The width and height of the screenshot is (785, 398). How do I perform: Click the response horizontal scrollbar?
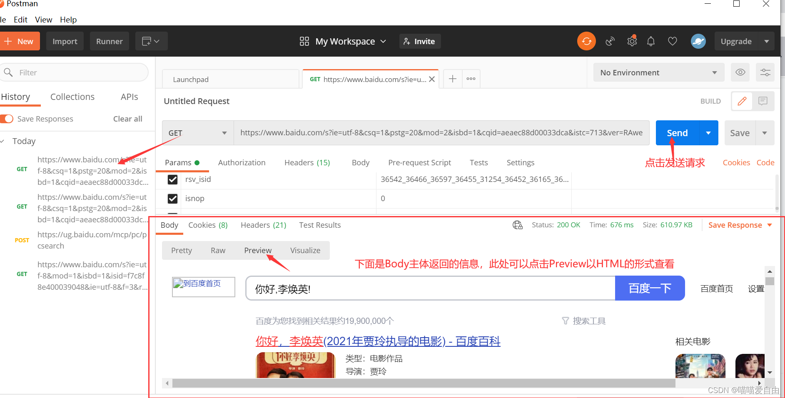424,383
